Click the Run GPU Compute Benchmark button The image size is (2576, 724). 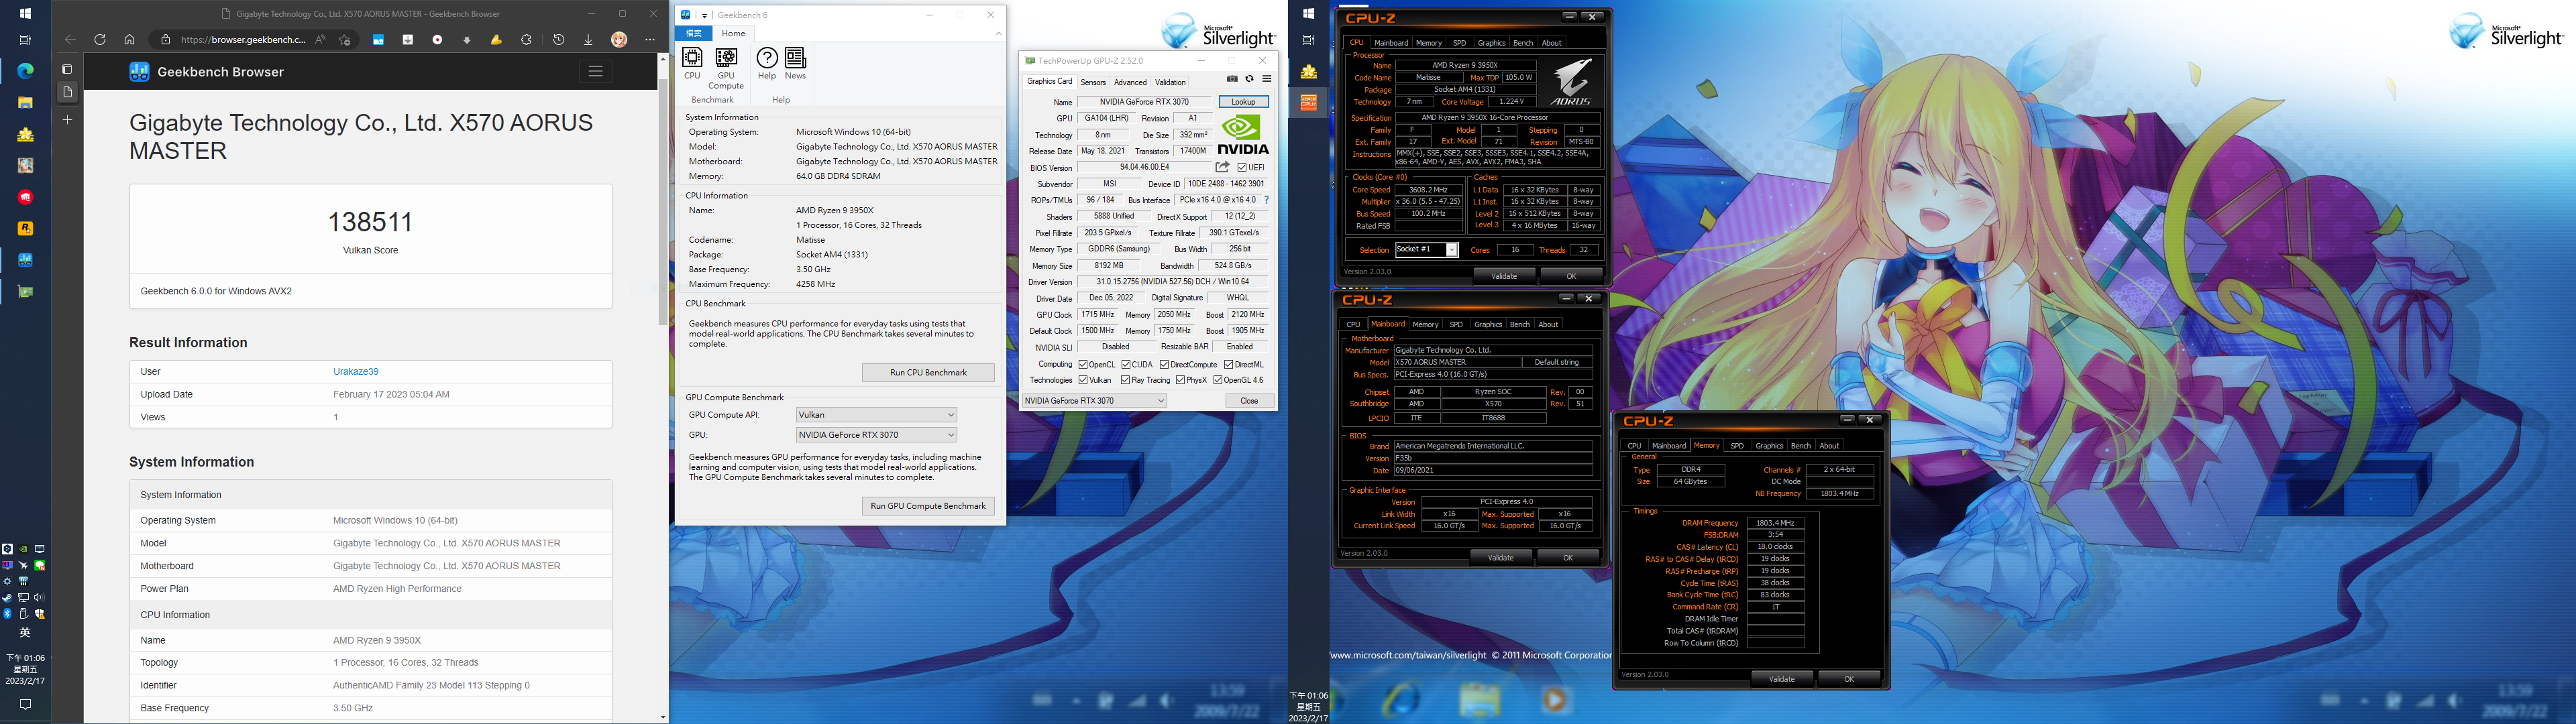coord(928,506)
